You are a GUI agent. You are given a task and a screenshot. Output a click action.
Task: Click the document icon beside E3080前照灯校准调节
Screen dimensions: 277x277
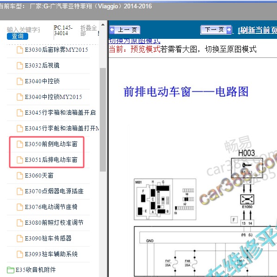coord(20,223)
